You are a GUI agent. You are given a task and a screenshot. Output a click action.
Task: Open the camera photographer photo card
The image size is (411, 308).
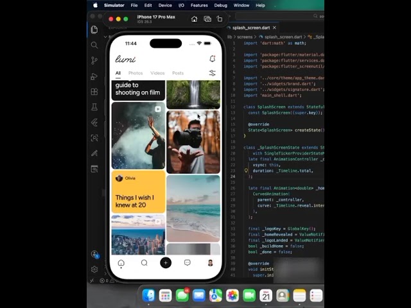(193, 142)
